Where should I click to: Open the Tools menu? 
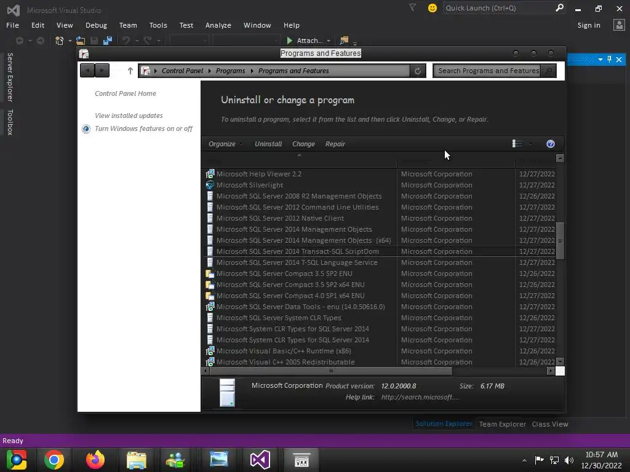[158, 25]
